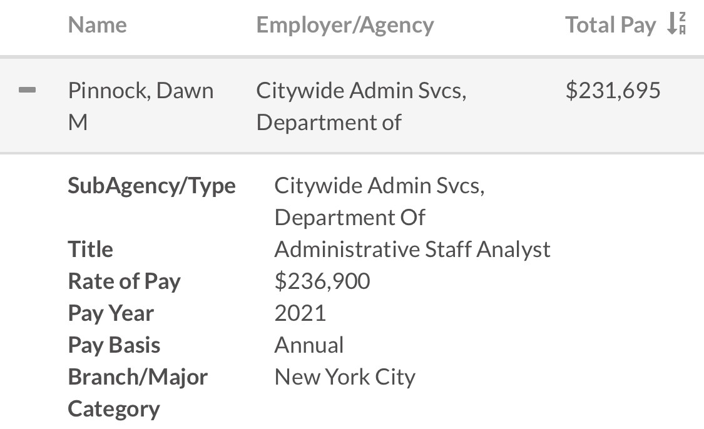
Task: Select the New York City branch value
Action: click(345, 377)
